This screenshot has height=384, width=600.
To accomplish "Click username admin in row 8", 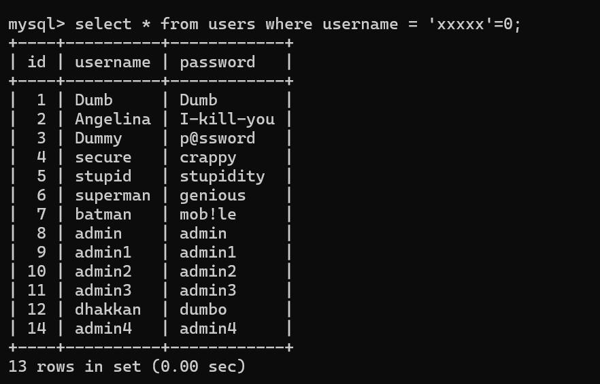I will tap(99, 233).
